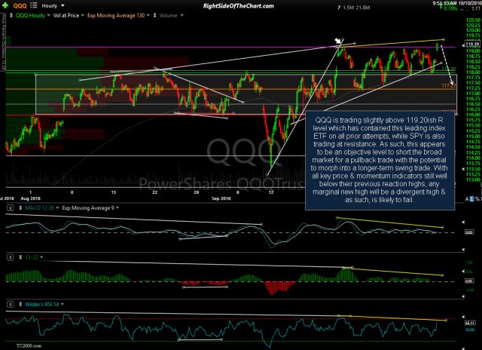This screenshot has height=350, width=482.
Task: Open the watchlist list icon beside QQQ
Action: tap(34, 5)
